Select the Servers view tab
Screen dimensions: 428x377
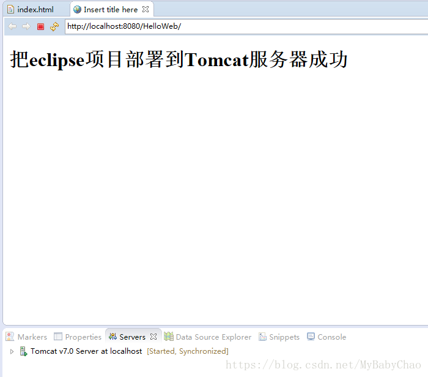pos(133,337)
